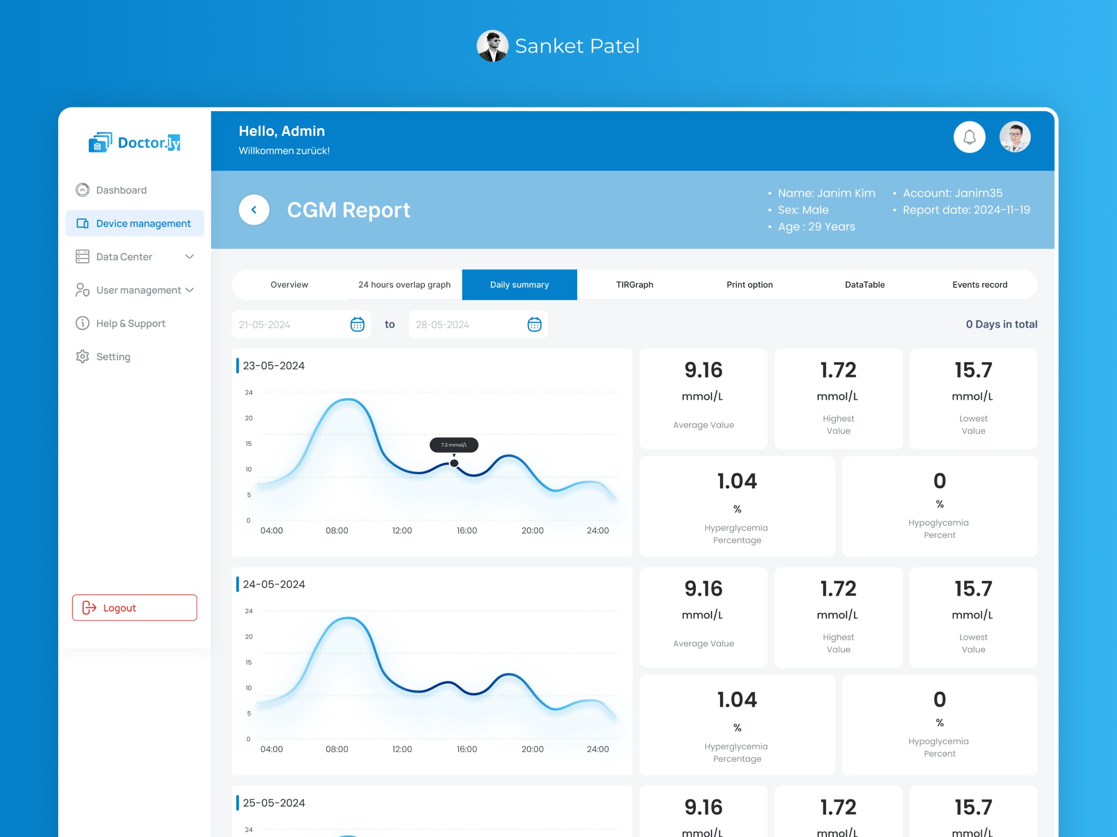Viewport: 1117px width, 837px height.
Task: Click the CGM Report title
Action: (x=349, y=210)
